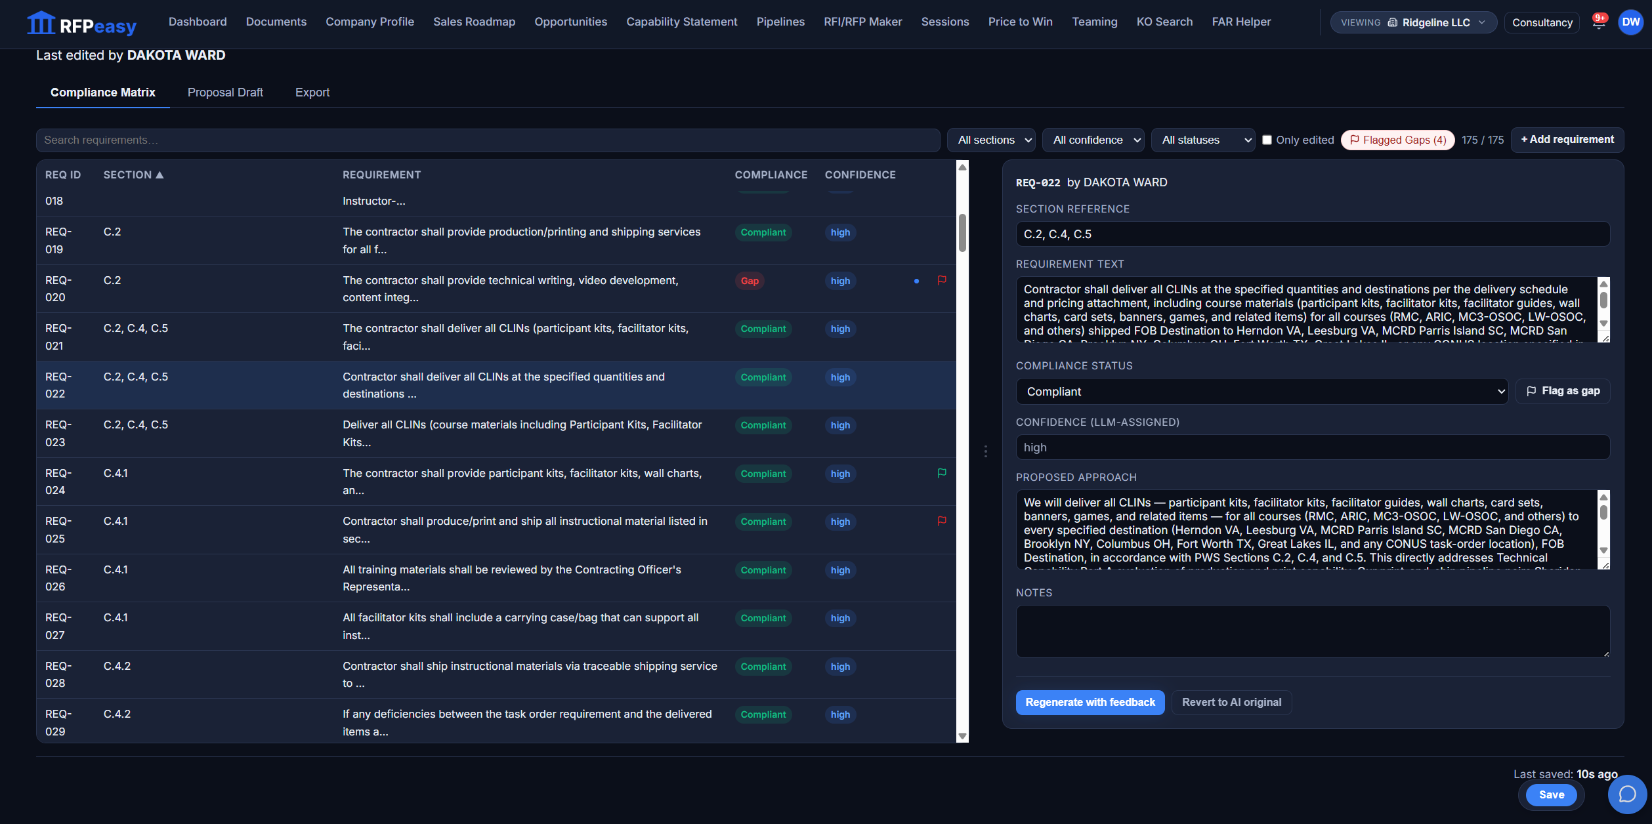Switch to the Export tab
This screenshot has width=1652, height=824.
click(312, 93)
